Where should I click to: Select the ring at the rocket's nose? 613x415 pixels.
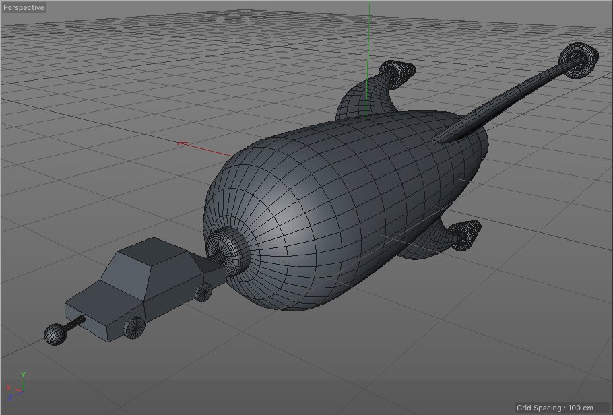(228, 251)
